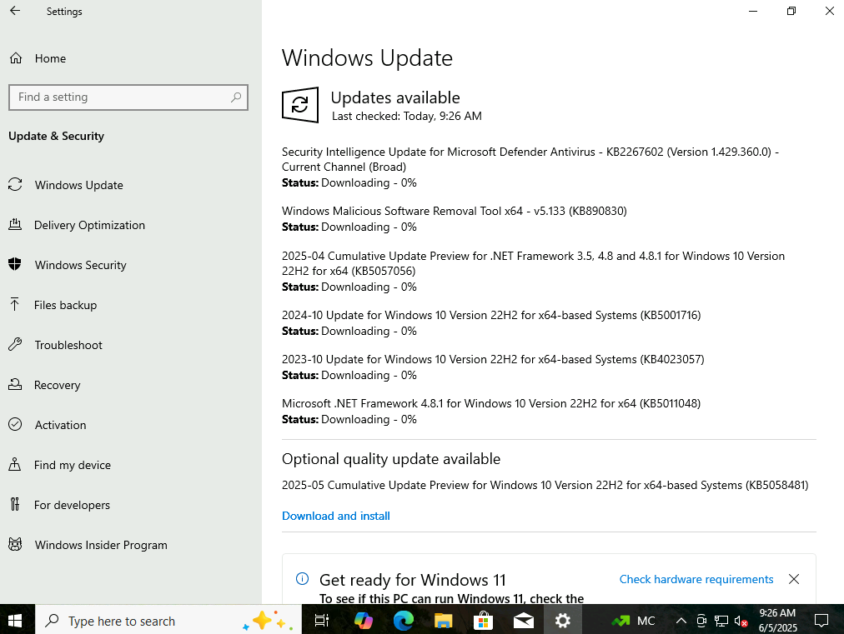Screen dimensions: 844x634
Task: Click the Last checked: Today, 9:26 AM text
Action: pos(407,116)
